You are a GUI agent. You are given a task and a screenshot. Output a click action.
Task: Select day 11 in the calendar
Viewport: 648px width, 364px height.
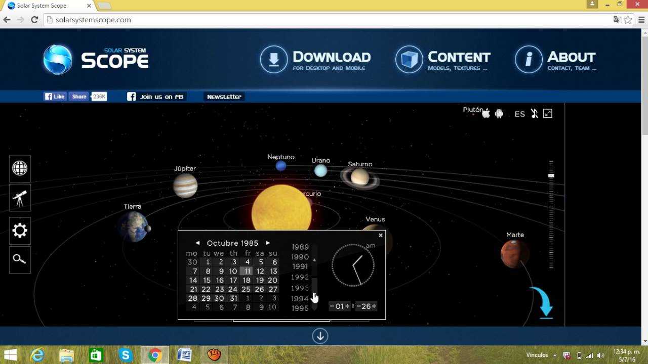click(247, 271)
